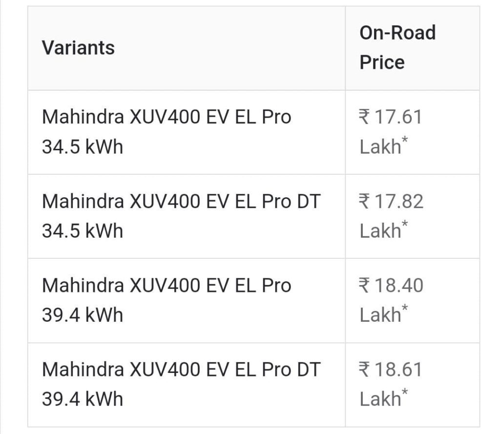Image resolution: width=500 pixels, height=434 pixels.
Task: Click the rupee symbol before 18.61
Action: click(365, 370)
